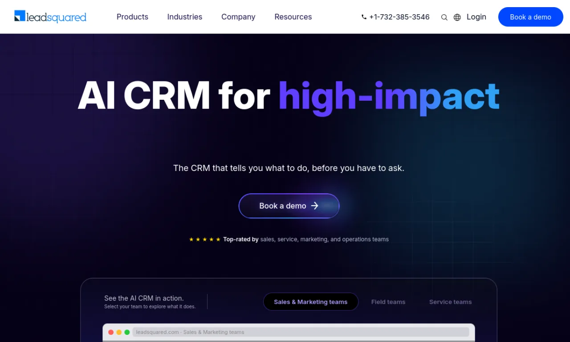Viewport: 570px width, 342px height.
Task: Click 'Select your team to explore' text
Action: [x=150, y=306]
